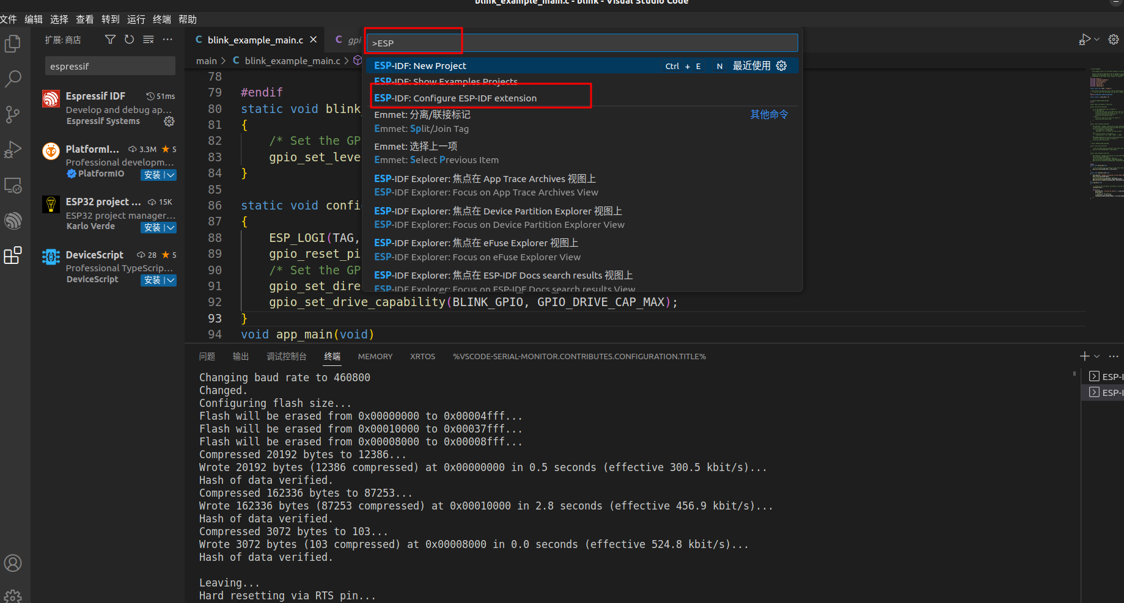Run the file with the play button

pos(1085,40)
